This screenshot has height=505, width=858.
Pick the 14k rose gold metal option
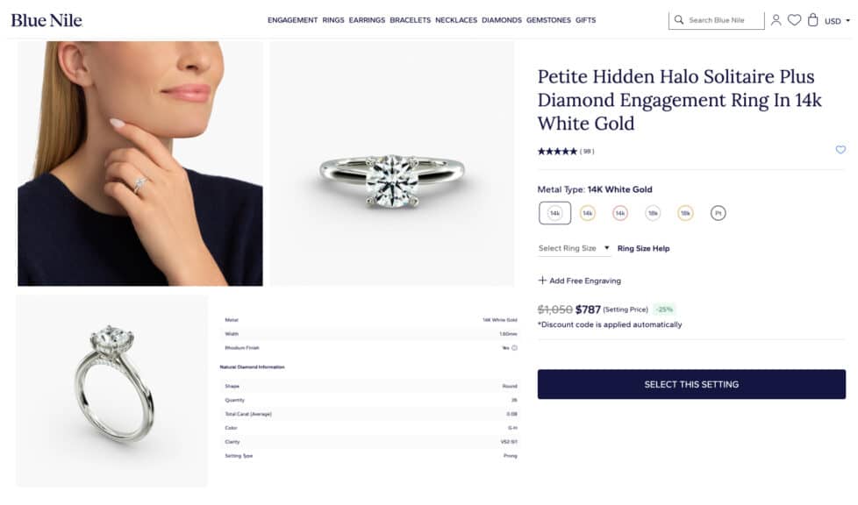[x=620, y=213]
